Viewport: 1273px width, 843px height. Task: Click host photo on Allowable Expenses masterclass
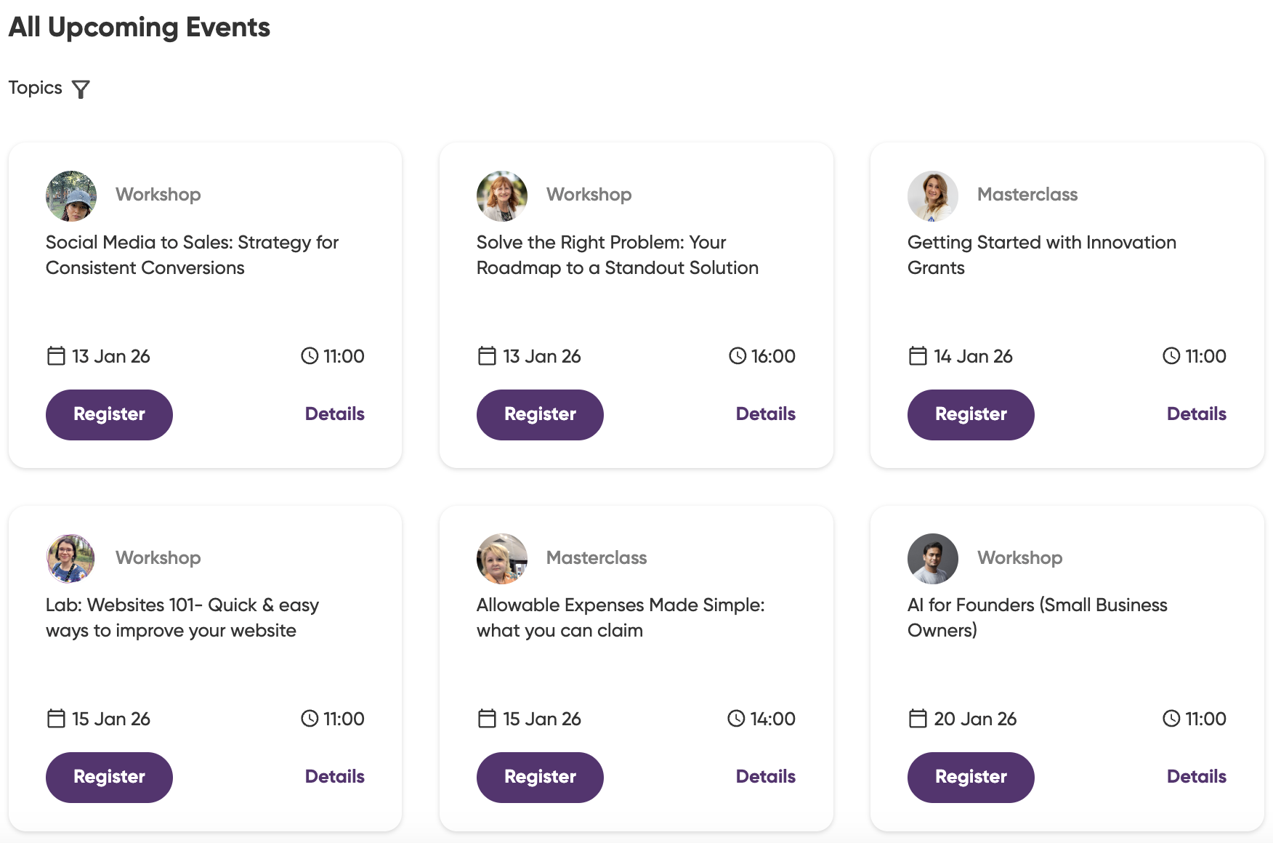502,559
